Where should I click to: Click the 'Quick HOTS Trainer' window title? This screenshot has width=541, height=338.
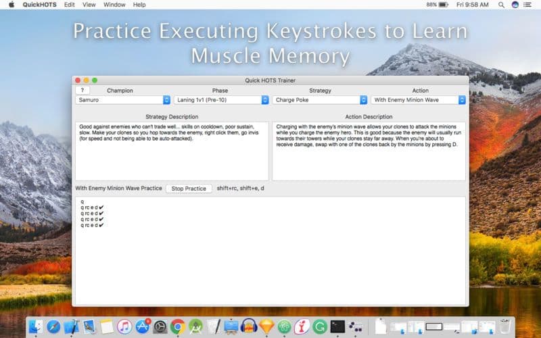point(270,80)
